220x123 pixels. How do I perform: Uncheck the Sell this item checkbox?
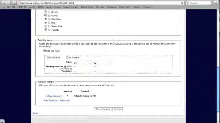point(45,51)
